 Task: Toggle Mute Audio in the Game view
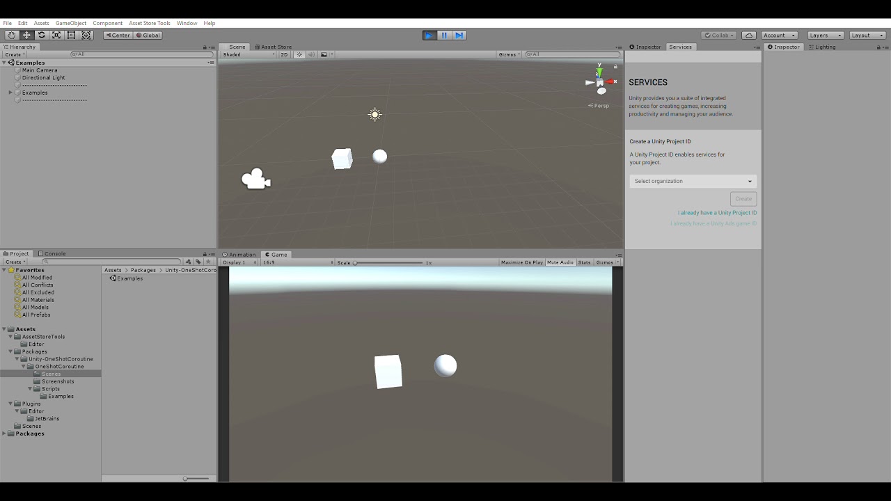click(560, 262)
